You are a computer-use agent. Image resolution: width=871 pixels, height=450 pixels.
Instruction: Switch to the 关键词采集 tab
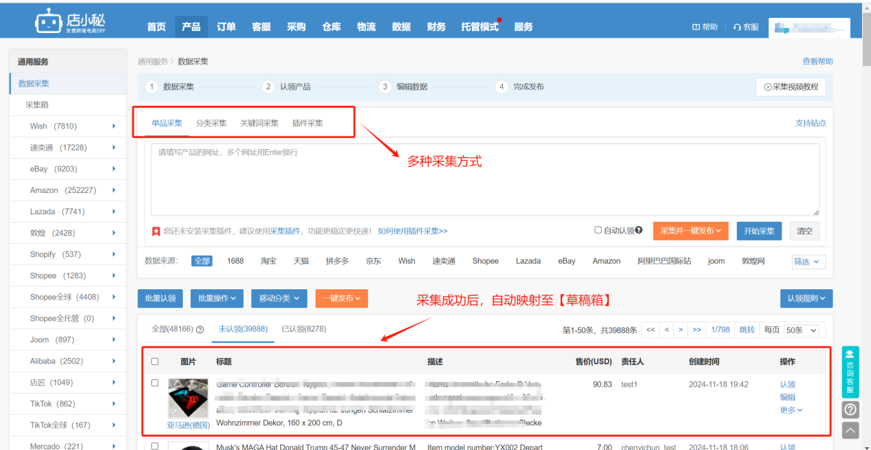click(259, 123)
